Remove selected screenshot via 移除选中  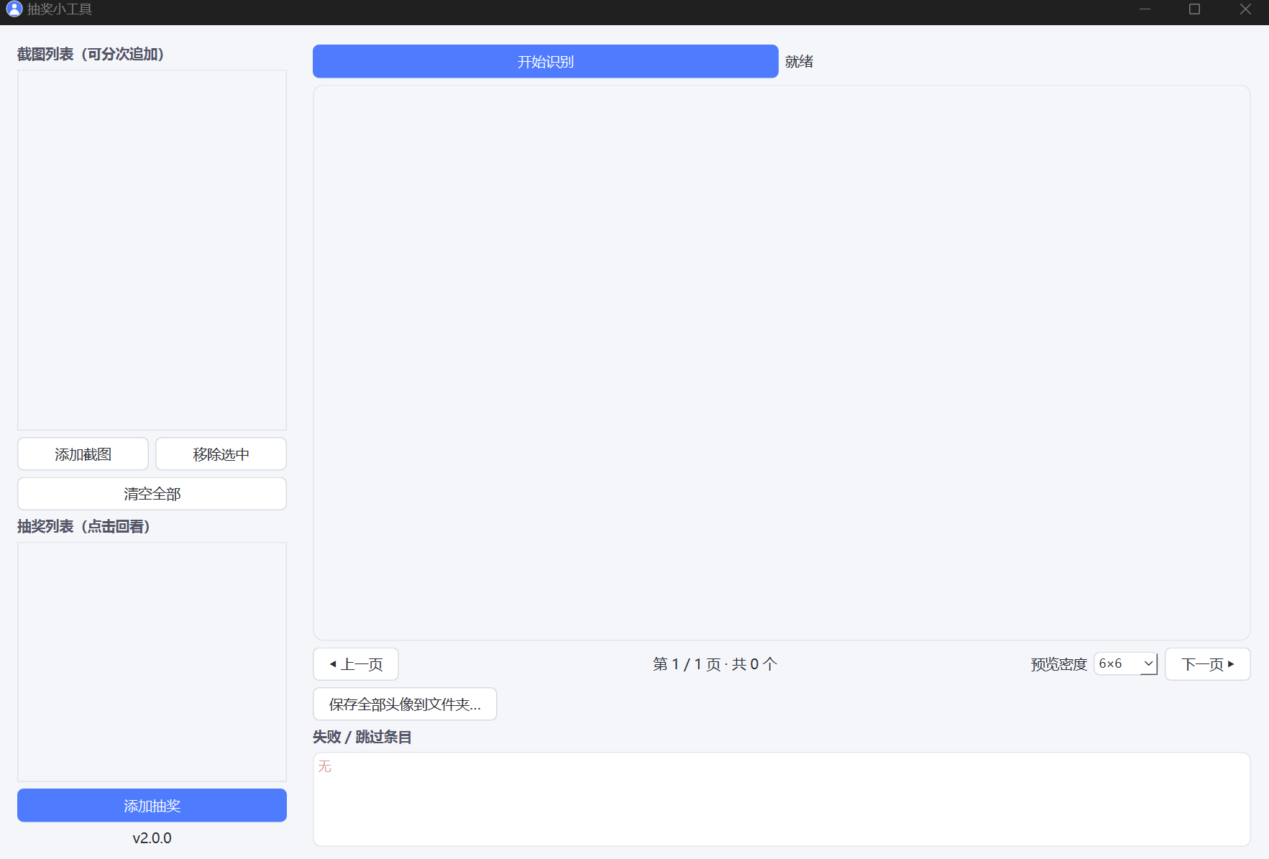point(221,454)
